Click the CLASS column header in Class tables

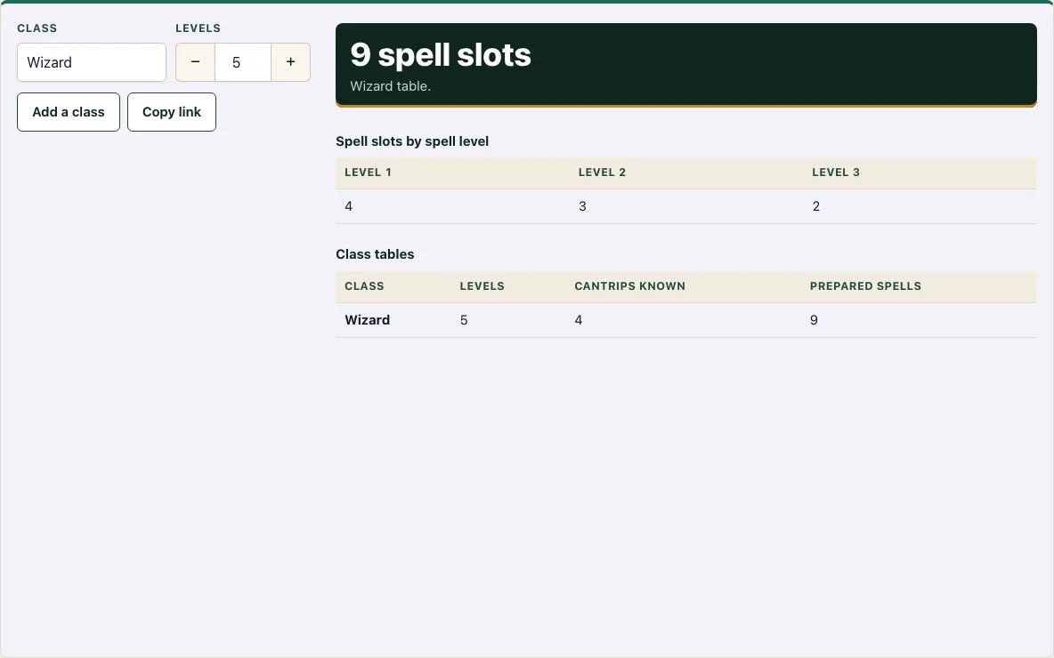[364, 286]
